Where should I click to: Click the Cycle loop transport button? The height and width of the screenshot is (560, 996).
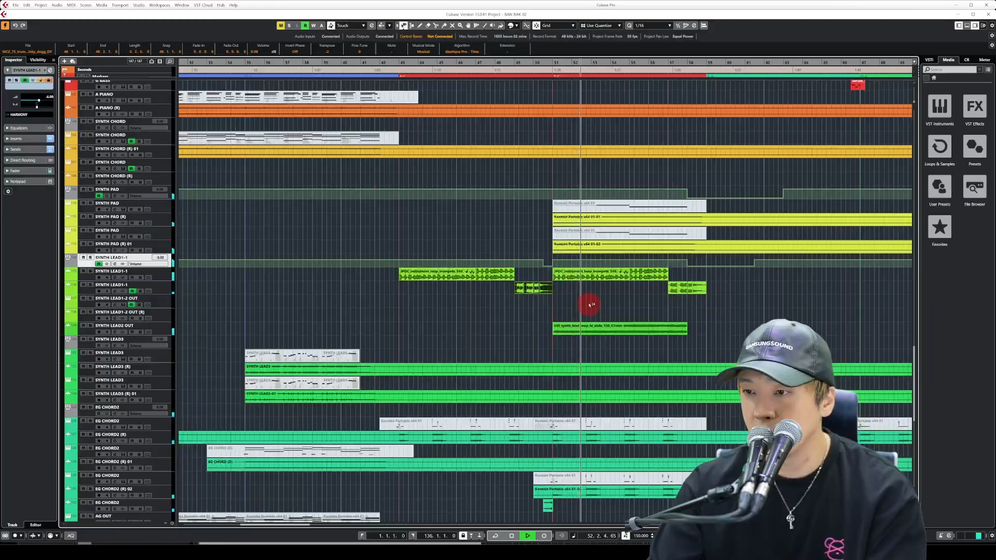click(x=495, y=536)
